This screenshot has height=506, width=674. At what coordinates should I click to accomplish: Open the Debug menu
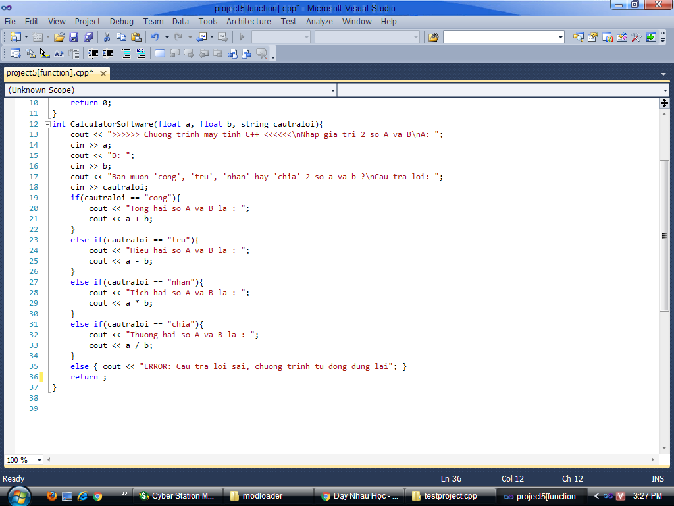122,22
